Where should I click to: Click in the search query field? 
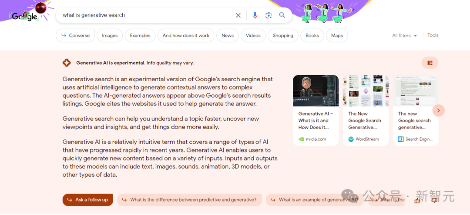coord(144,15)
